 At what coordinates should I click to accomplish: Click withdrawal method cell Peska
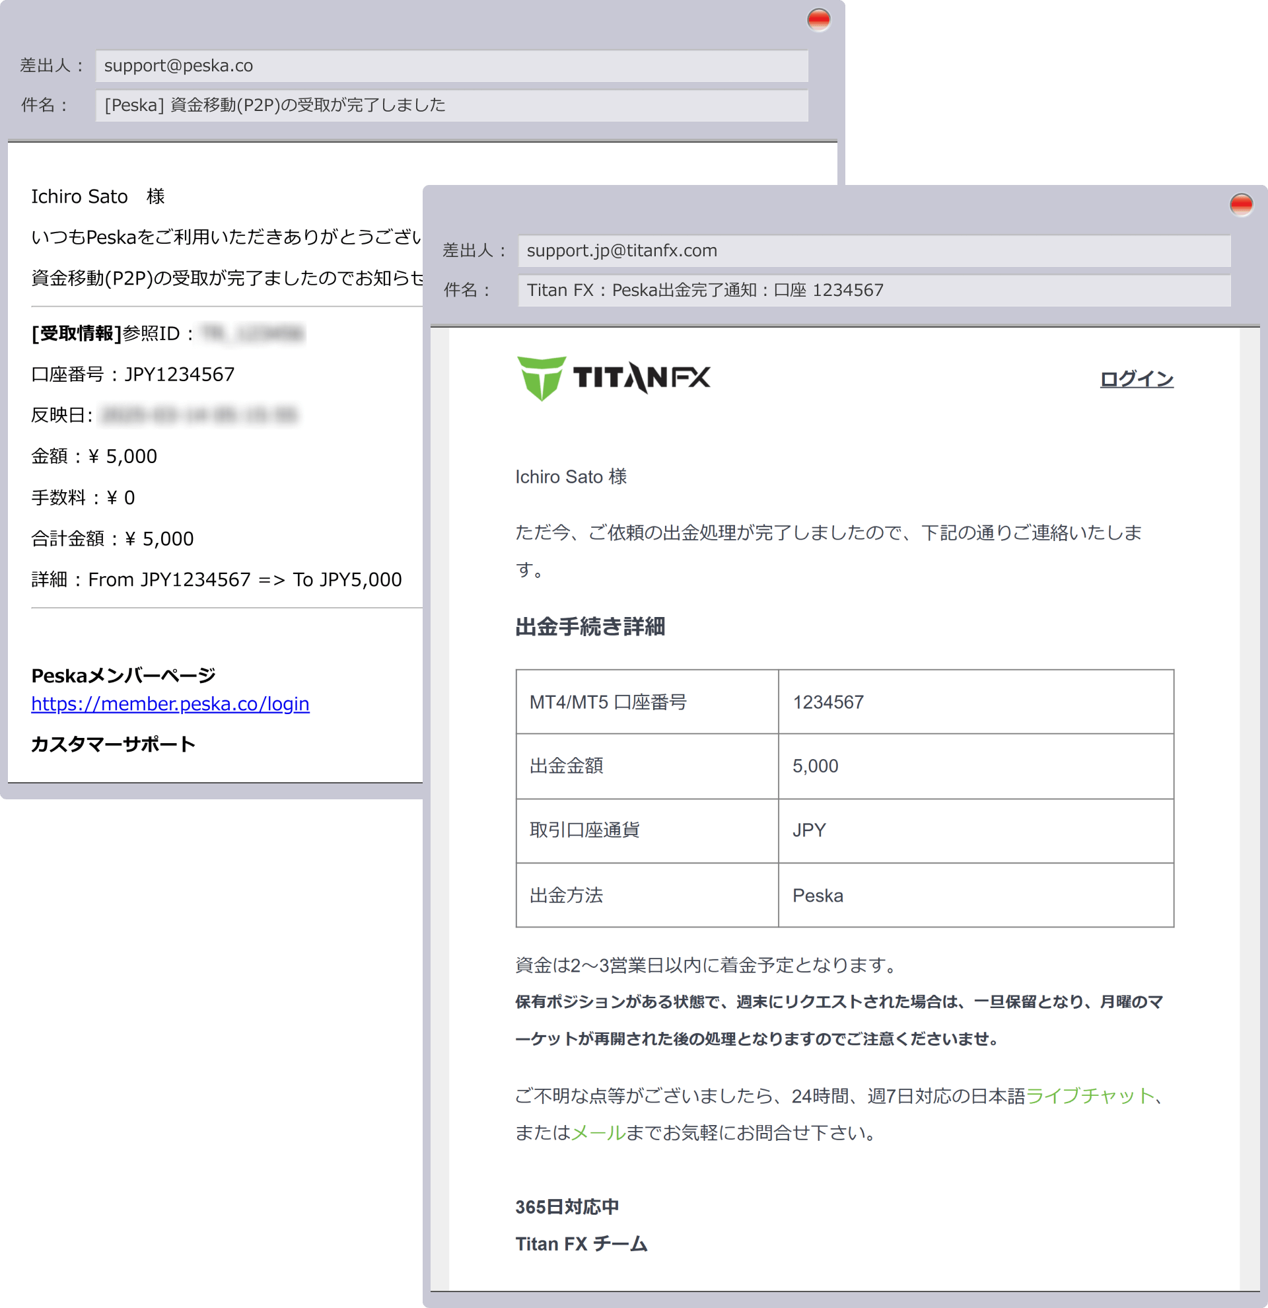coord(976,895)
